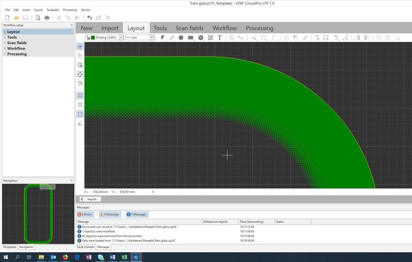Image resolution: width=412 pixels, height=262 pixels.
Task: Switch to the Fault monitor tab
Action: [85, 247]
